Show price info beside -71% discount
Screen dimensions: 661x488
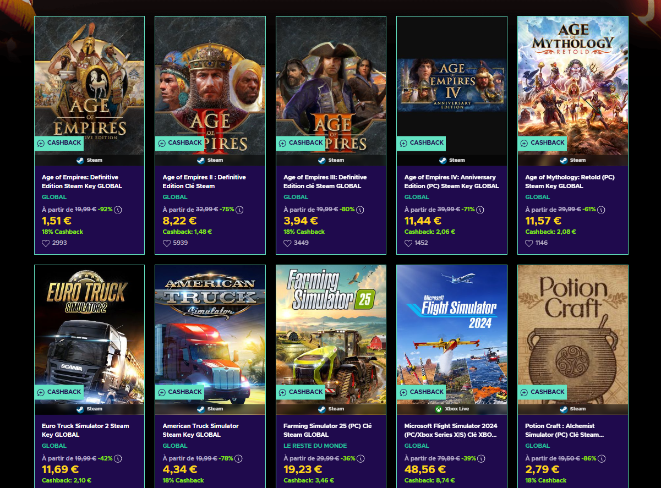(480, 210)
